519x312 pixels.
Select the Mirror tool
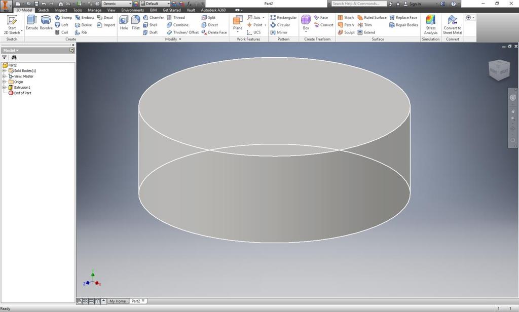279,32
